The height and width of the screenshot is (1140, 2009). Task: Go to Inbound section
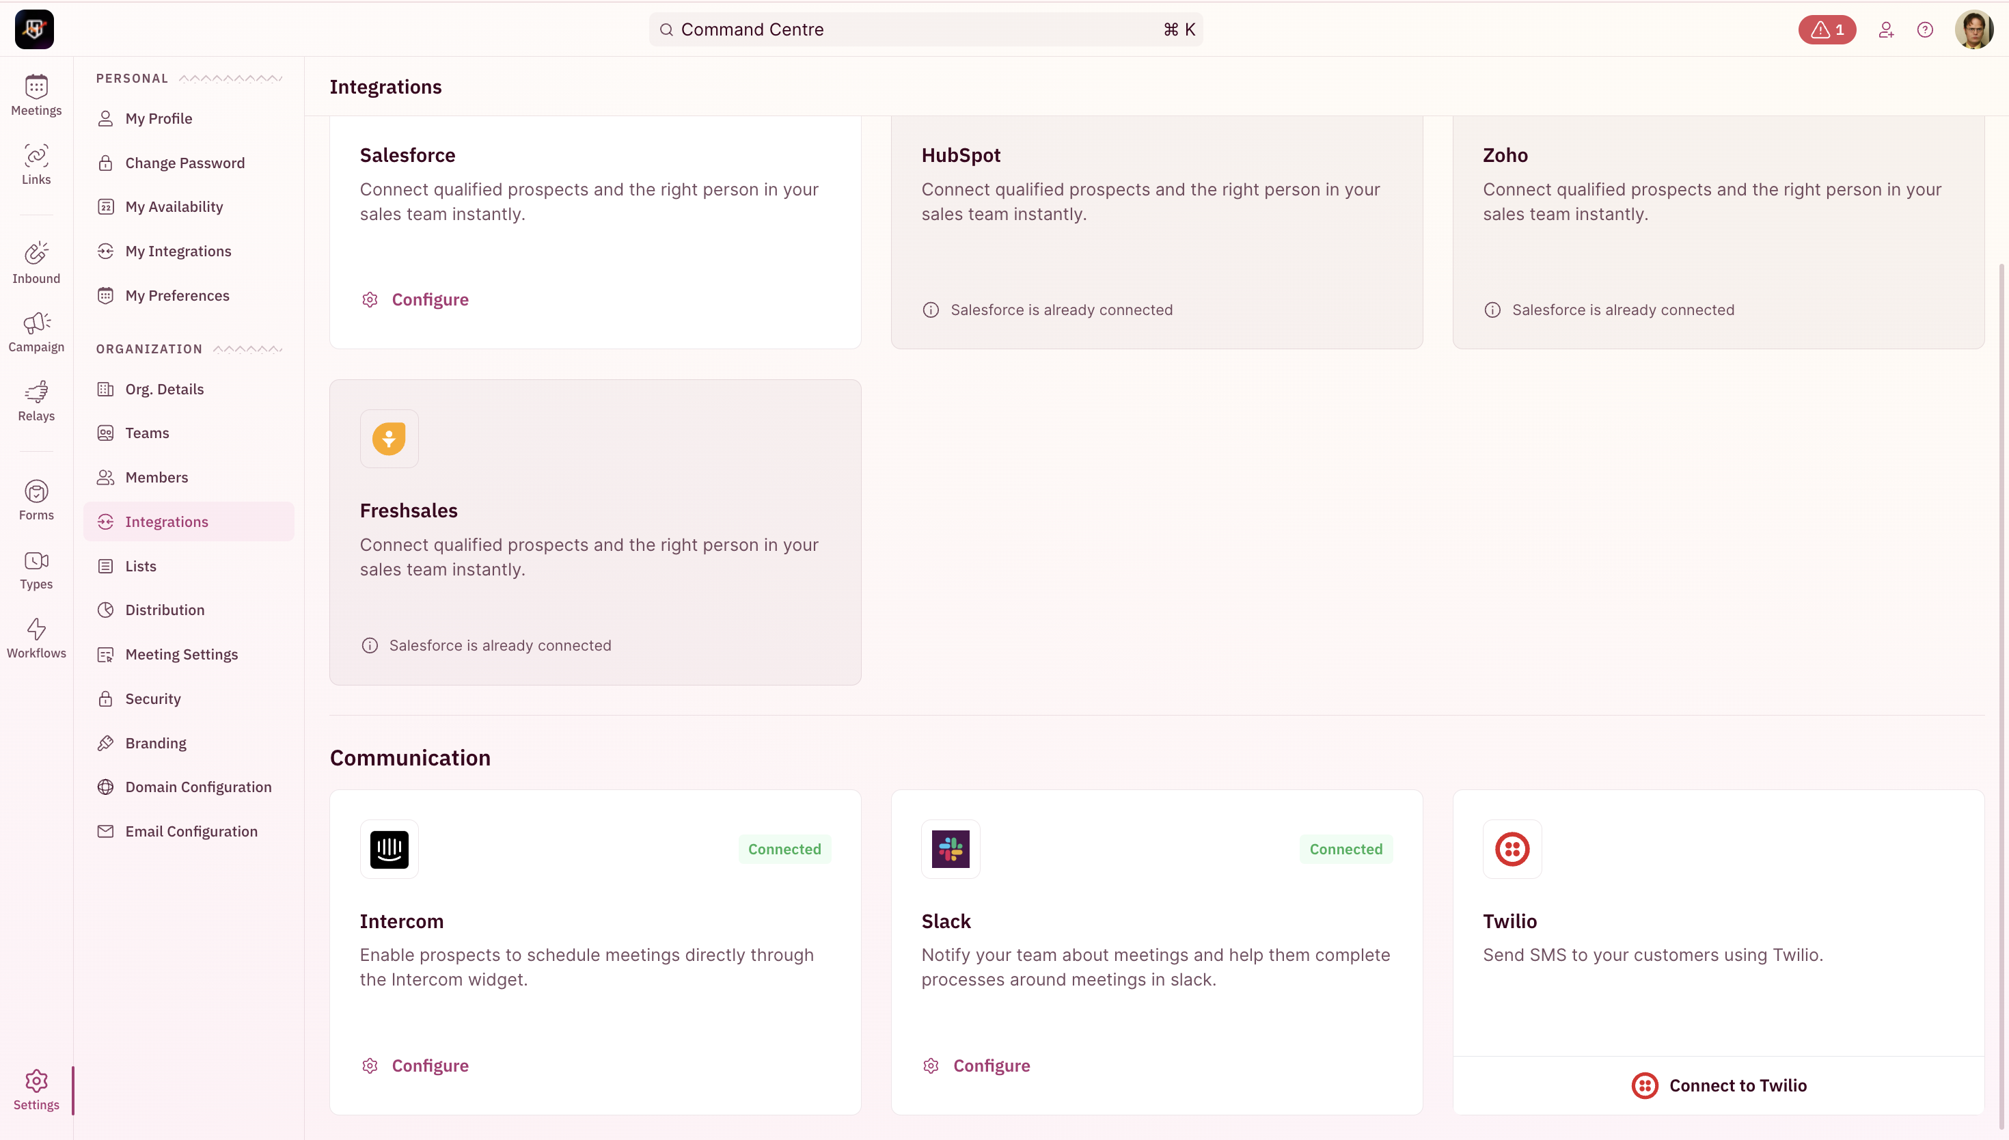[36, 262]
